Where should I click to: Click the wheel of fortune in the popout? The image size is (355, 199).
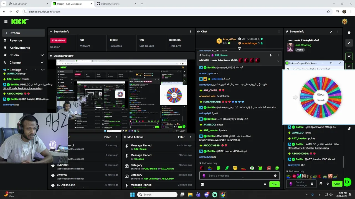pos(321,97)
